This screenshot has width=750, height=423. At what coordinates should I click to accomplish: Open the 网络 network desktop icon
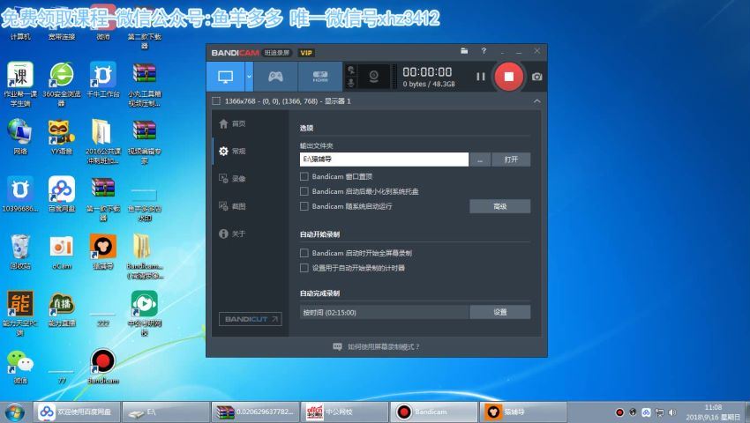coord(20,137)
